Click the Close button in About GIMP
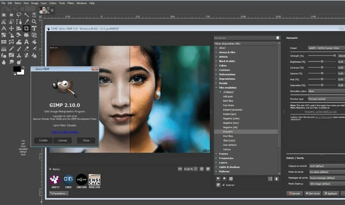Image resolution: width=345 pixels, height=205 pixels. point(86,140)
